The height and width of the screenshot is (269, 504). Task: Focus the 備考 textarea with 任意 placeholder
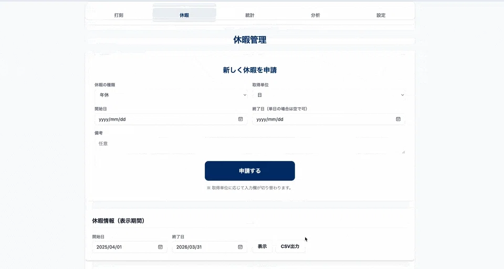tap(250, 146)
